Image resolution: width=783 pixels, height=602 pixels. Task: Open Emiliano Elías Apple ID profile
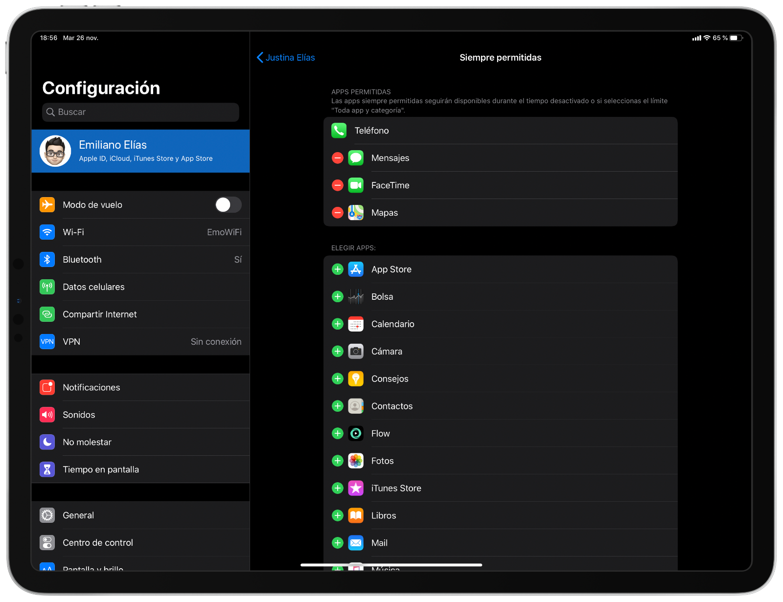coord(140,151)
